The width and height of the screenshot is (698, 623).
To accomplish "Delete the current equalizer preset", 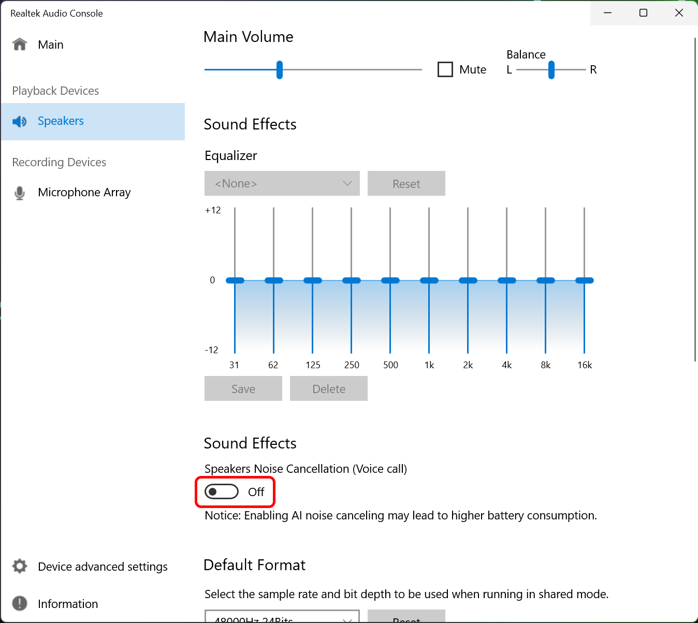I will tap(328, 388).
